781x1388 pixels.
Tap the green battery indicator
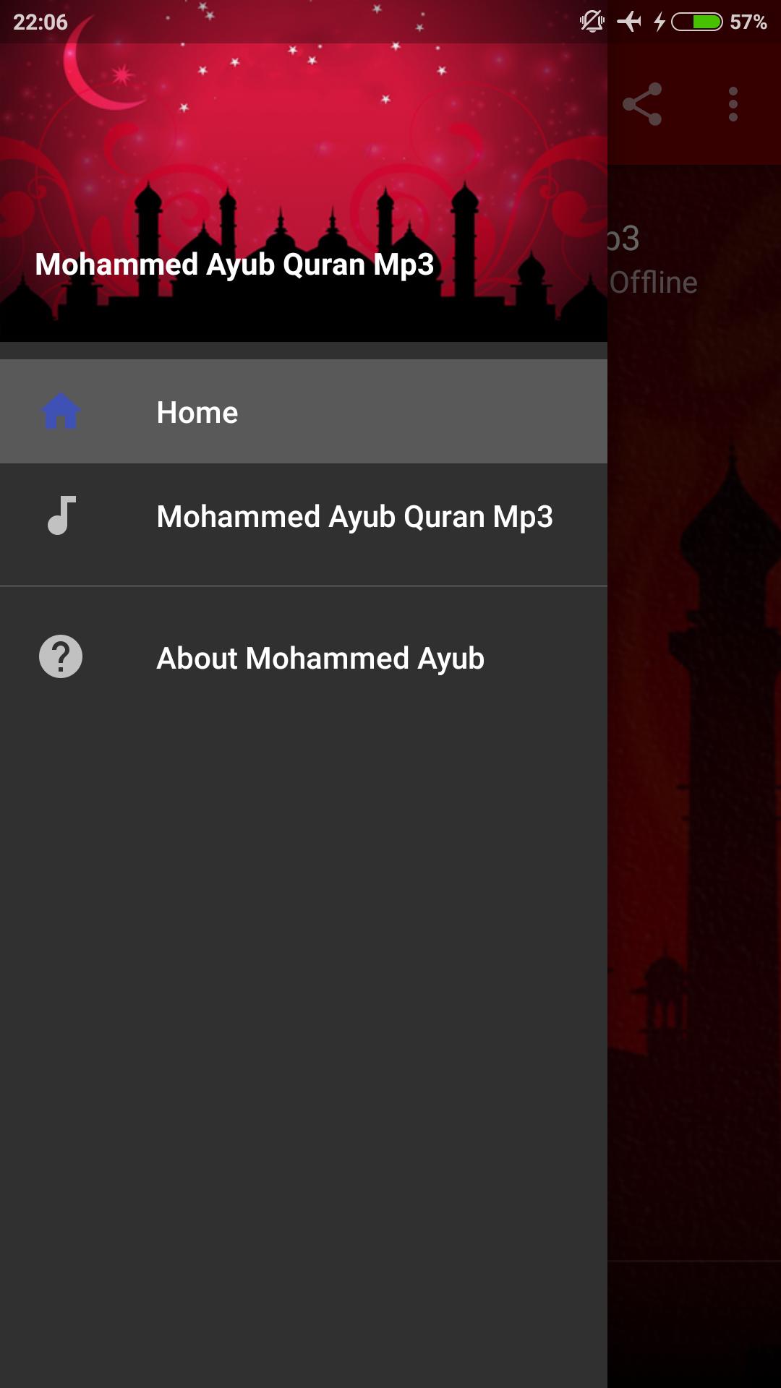[697, 22]
